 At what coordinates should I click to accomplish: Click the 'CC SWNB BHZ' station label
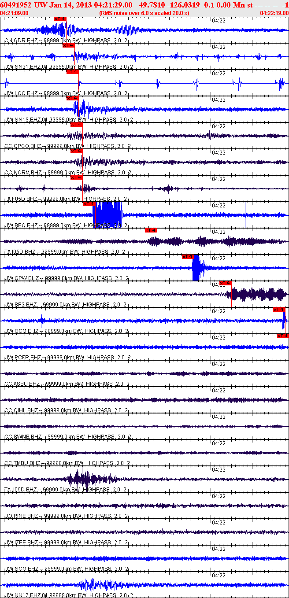click(x=22, y=437)
